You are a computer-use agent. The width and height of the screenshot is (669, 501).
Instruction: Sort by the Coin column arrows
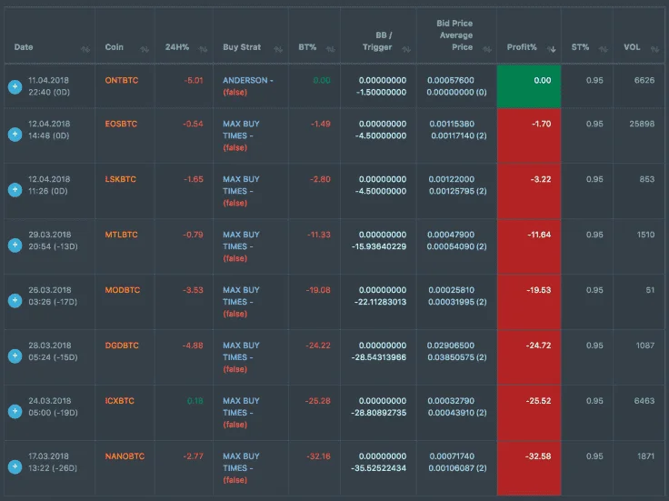coord(145,49)
